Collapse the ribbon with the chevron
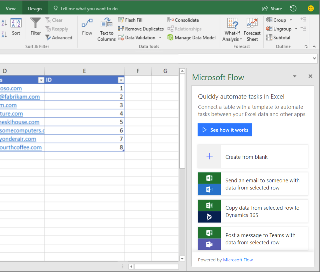This screenshot has width=320, height=272. [x=314, y=46]
